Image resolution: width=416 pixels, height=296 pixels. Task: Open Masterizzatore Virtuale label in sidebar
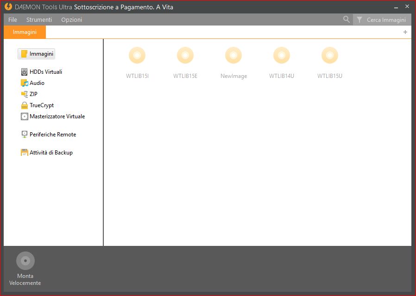(57, 116)
